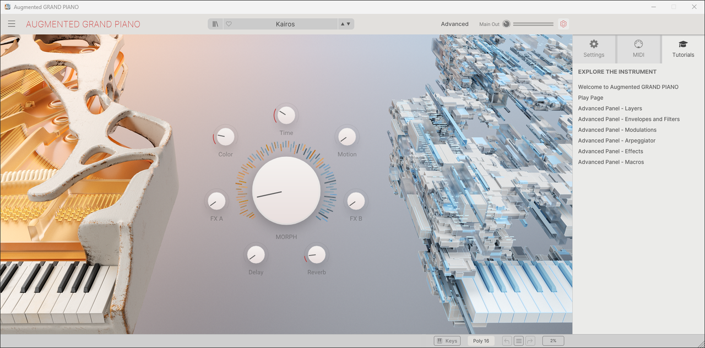Click the Time knob
The image size is (705, 348).
[x=286, y=115]
